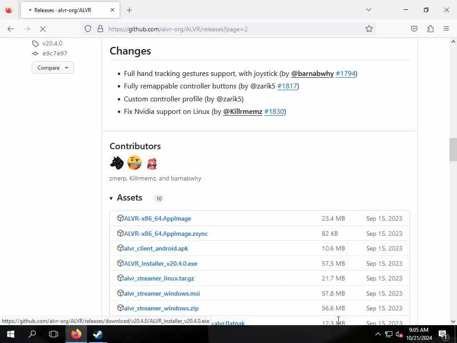
Task: Open Task View on the taskbar
Action: pyautogui.click(x=54, y=334)
